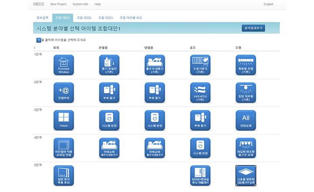Select the 수공기방식 air conditioning item

(x=200, y=65)
